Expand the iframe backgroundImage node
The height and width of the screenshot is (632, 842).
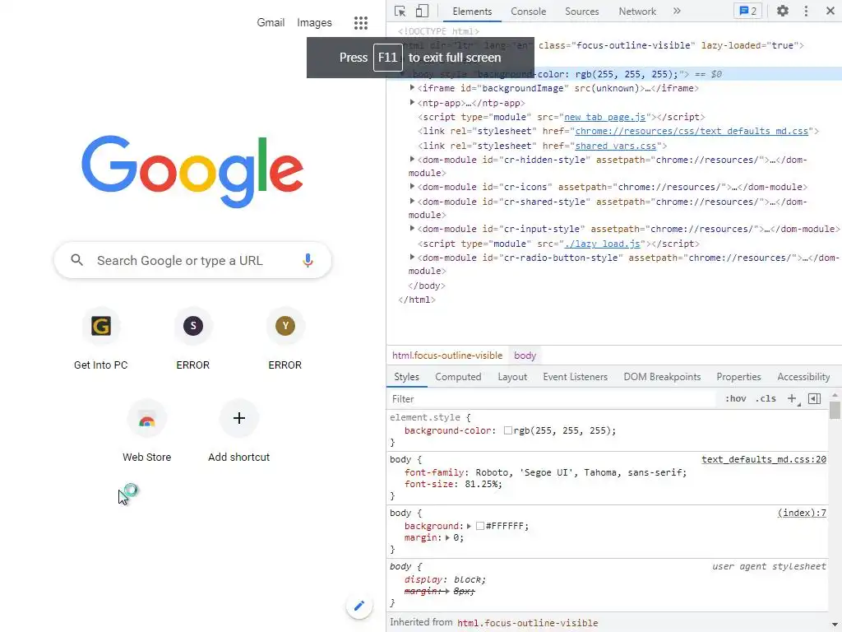(412, 87)
